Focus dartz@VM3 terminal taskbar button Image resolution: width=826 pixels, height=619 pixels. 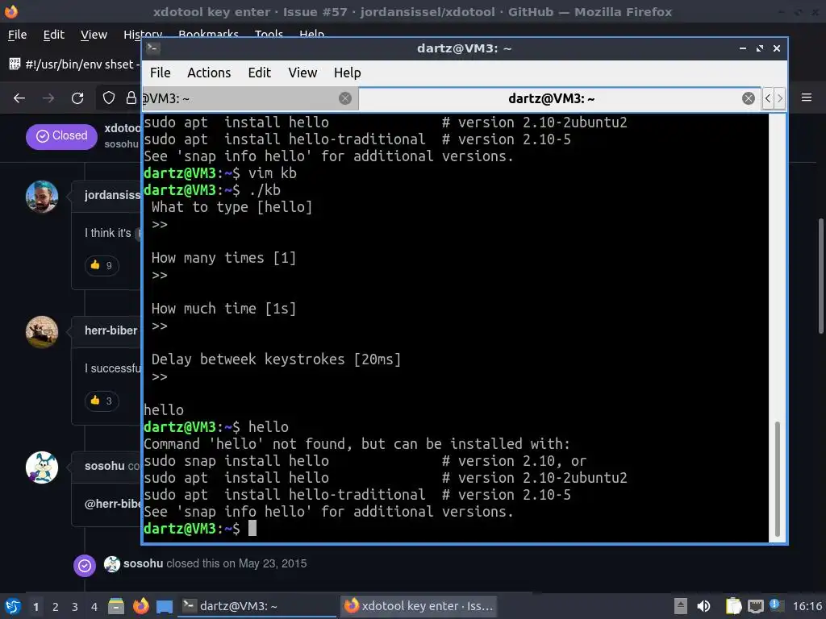point(257,606)
